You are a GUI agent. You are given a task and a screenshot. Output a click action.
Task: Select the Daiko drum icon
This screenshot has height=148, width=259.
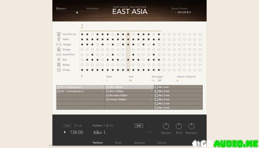point(59,39)
